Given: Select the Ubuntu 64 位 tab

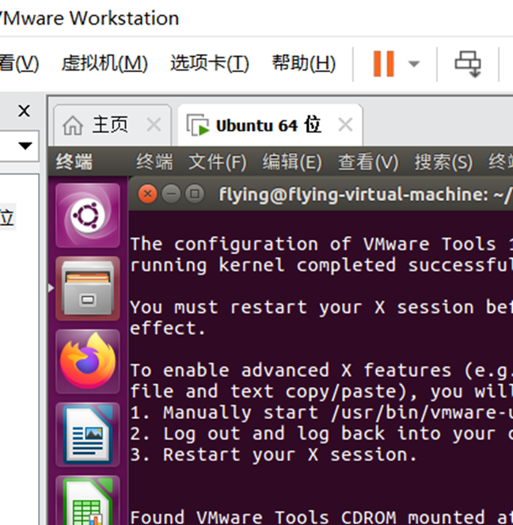Looking at the screenshot, I should pyautogui.click(x=270, y=125).
